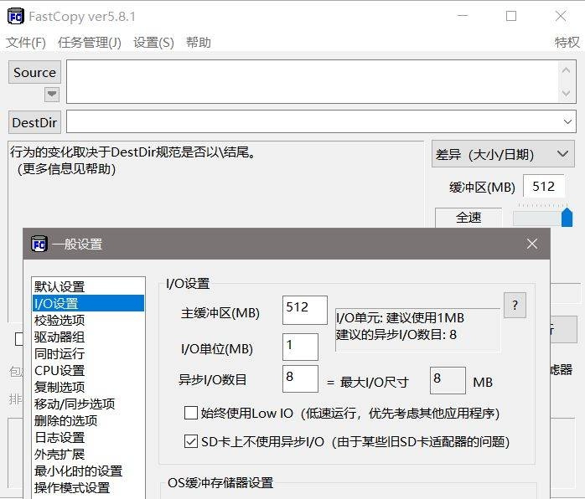585x499 pixels.
Task: Open the 文件(F) menu
Action: (x=26, y=43)
